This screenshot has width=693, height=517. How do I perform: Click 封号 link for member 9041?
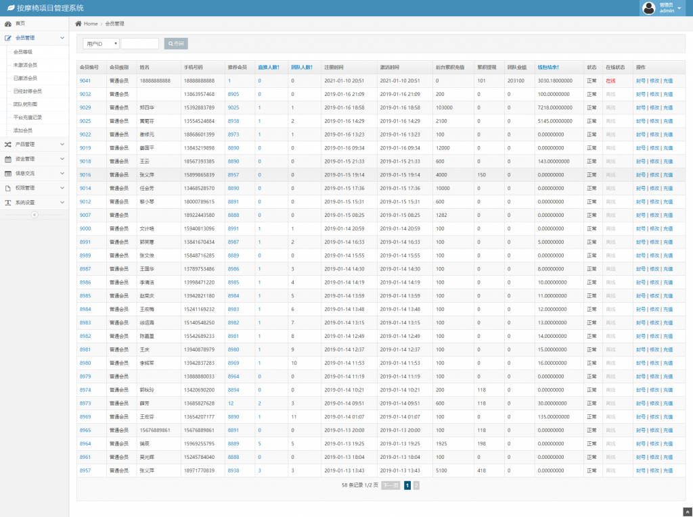click(640, 81)
